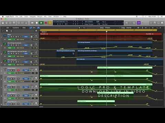
Task: Open the Loop Browser button
Action: pyautogui.click(x=158, y=23)
